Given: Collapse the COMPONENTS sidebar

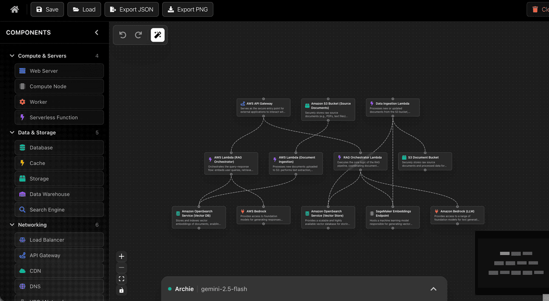Looking at the screenshot, I should coord(96,32).
